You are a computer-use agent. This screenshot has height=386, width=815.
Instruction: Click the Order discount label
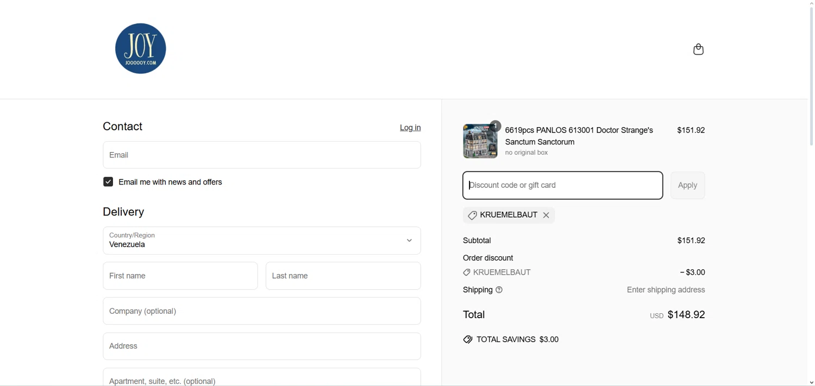(x=488, y=258)
